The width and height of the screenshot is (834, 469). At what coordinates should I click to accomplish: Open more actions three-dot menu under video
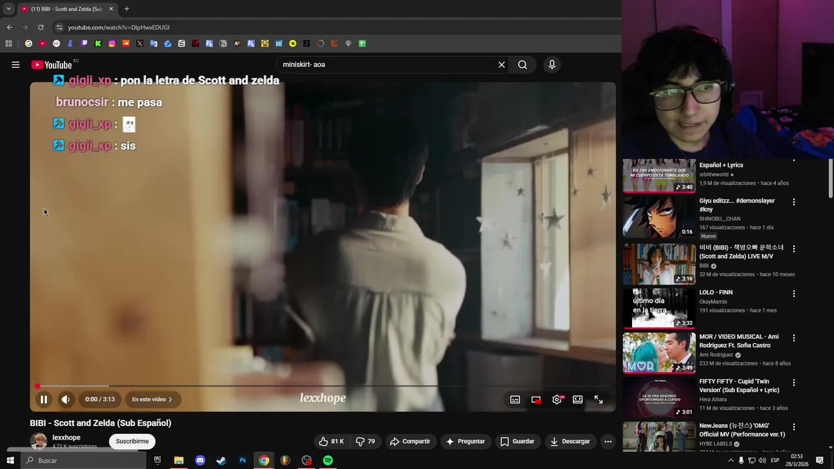click(x=608, y=442)
